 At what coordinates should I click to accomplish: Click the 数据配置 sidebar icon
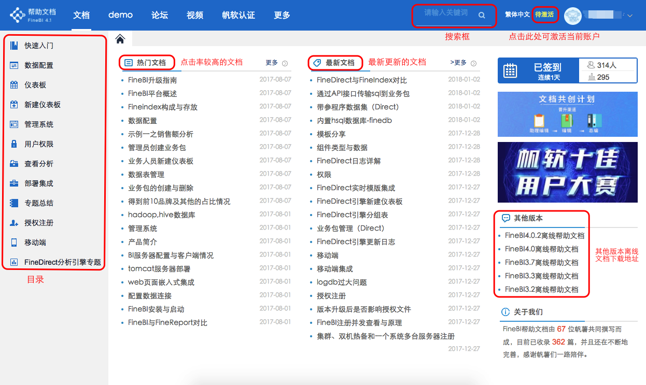click(x=14, y=65)
